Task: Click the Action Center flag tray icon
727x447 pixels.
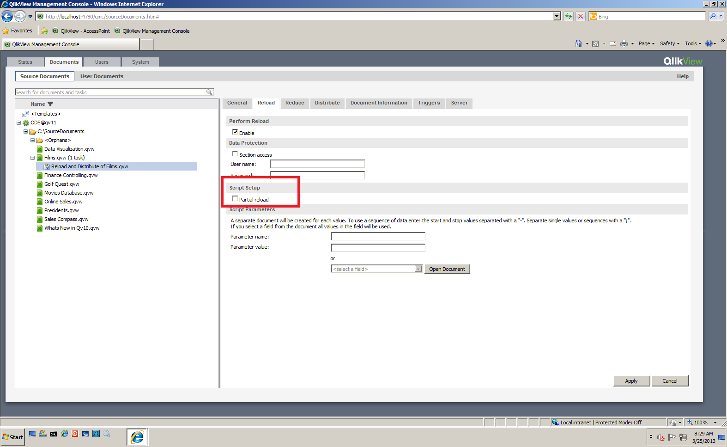Action: [x=672, y=437]
